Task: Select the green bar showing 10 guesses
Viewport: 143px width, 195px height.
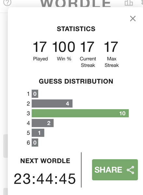Action: 80,113
